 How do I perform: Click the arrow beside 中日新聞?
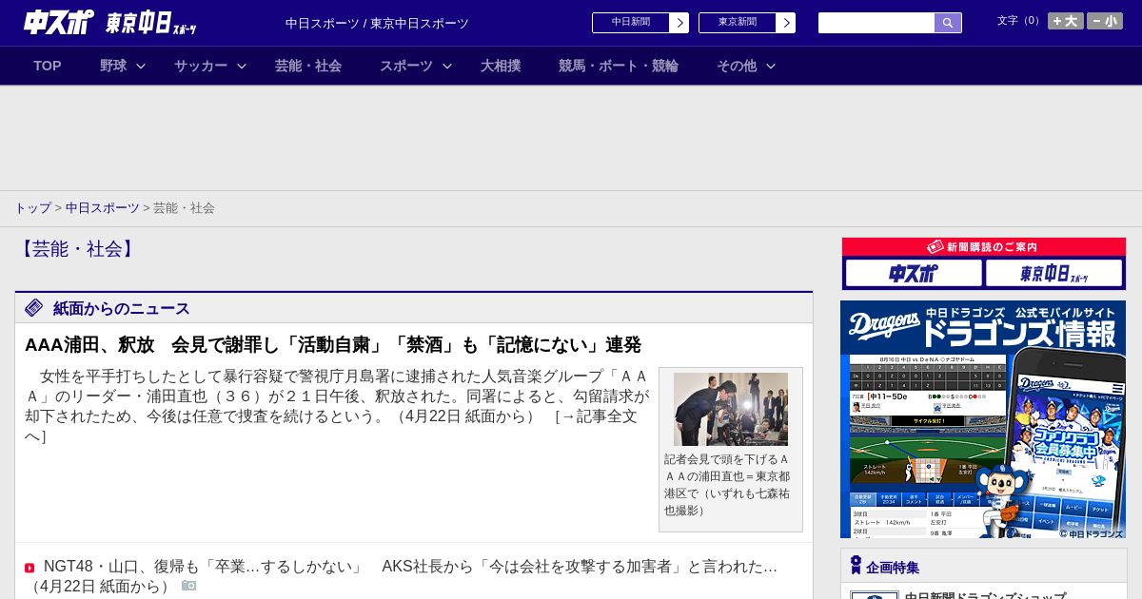point(679,23)
